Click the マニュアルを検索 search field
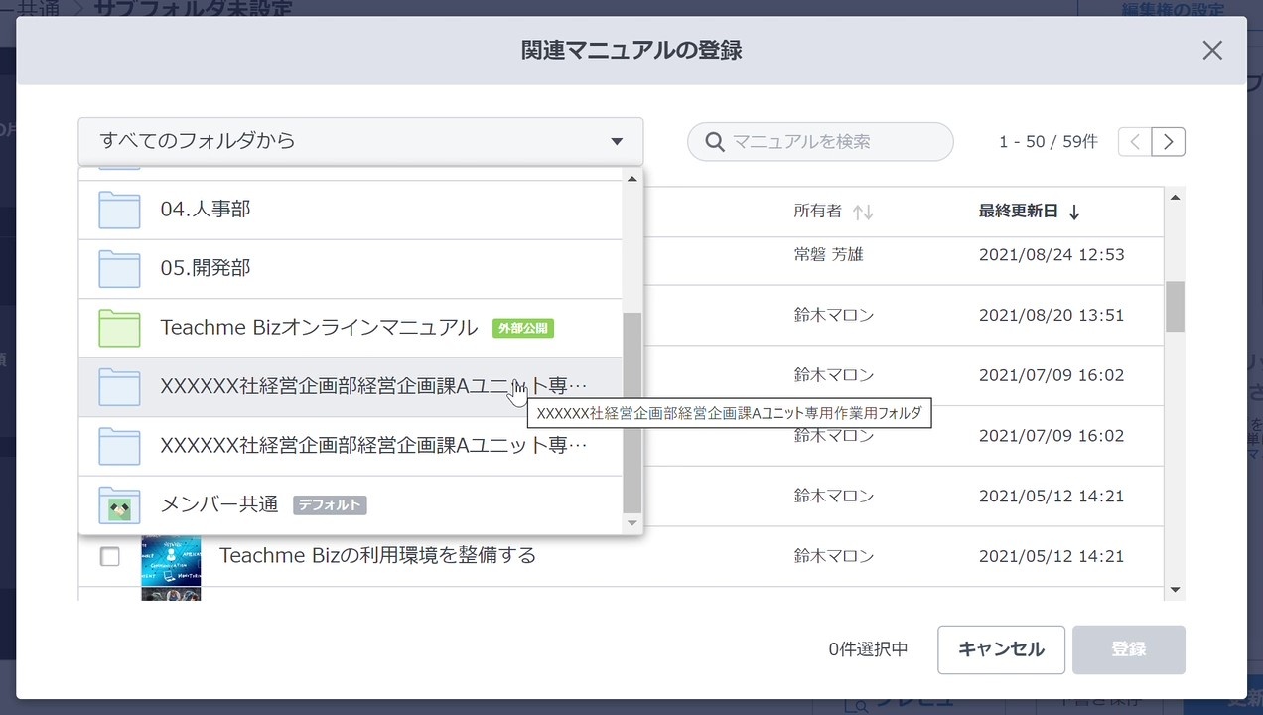Viewport: 1263px width, 715px height. pyautogui.click(x=834, y=142)
